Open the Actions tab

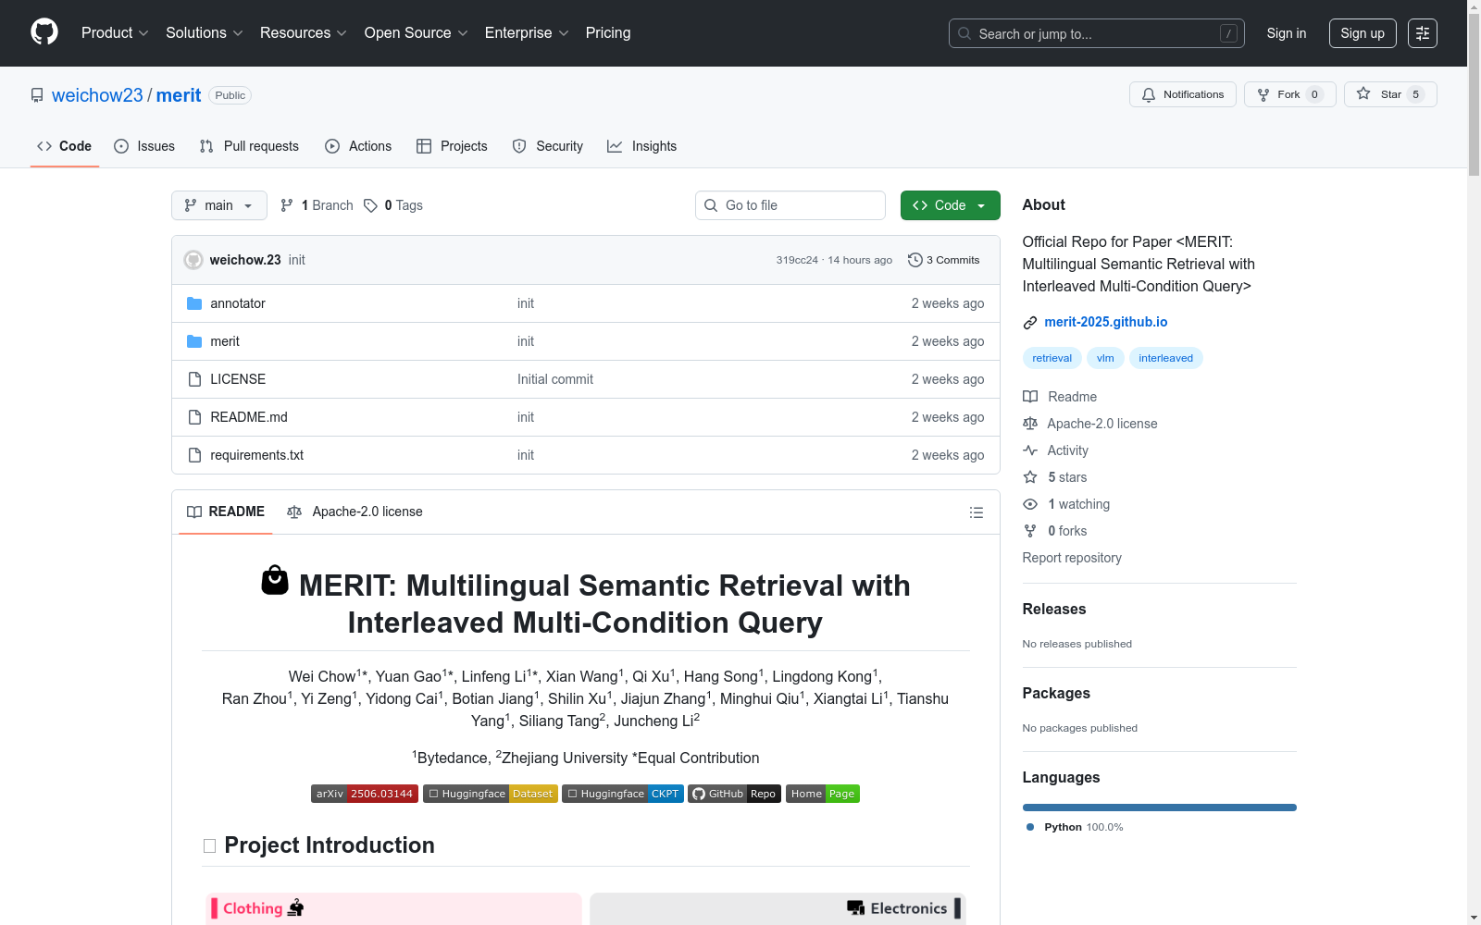coord(358,146)
